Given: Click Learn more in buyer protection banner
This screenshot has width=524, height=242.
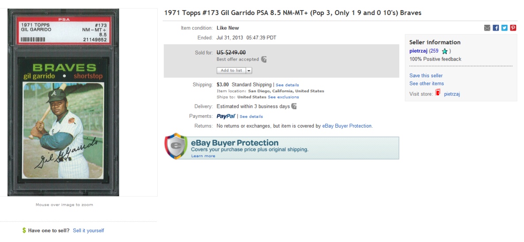Looking at the screenshot, I should (203, 156).
